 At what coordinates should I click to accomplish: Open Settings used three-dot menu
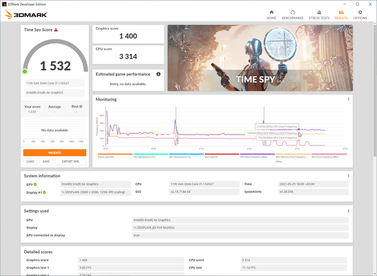[349, 211]
